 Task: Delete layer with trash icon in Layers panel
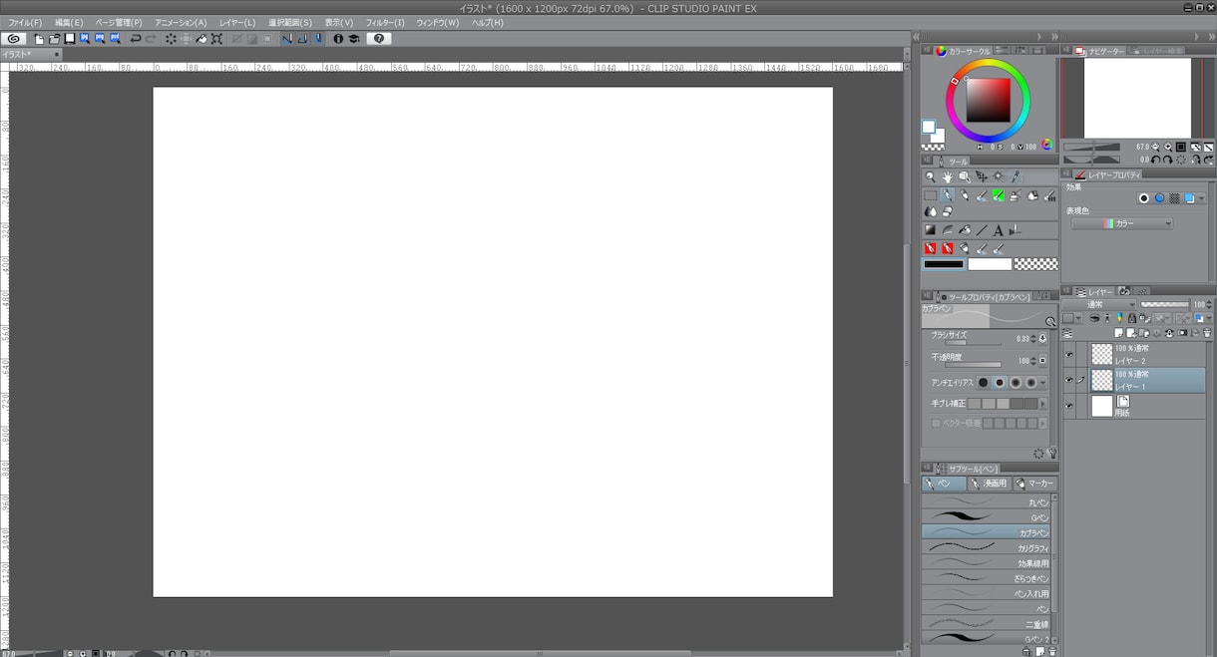point(1207,333)
